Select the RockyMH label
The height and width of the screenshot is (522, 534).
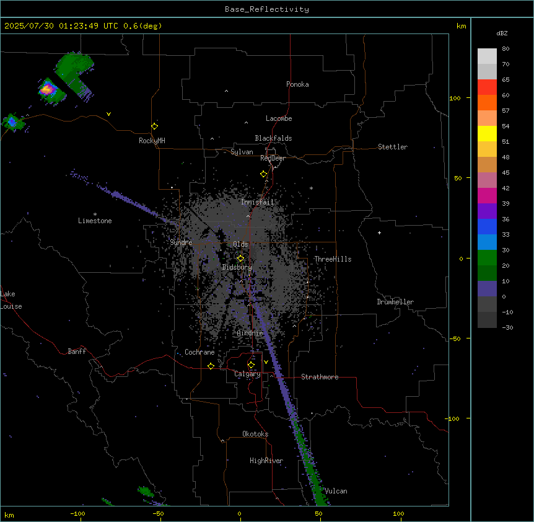(152, 141)
